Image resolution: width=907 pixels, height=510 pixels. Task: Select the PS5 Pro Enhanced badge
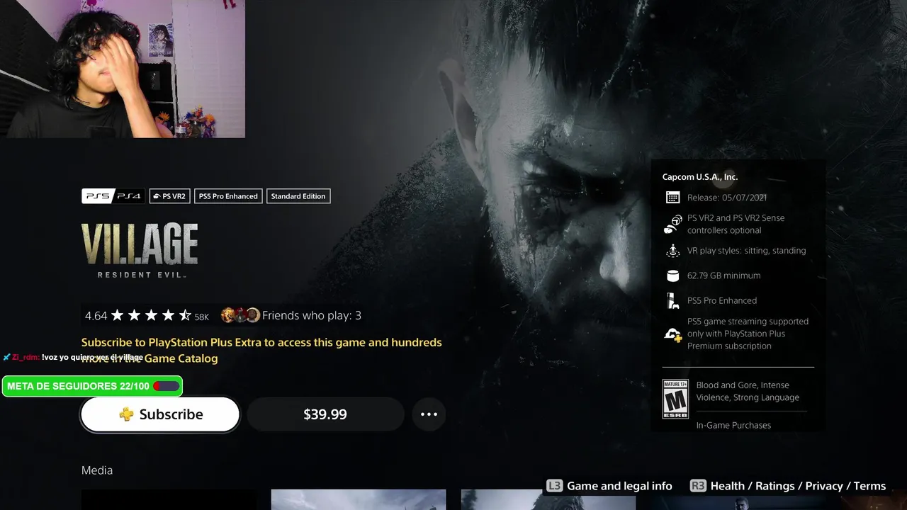tap(228, 196)
